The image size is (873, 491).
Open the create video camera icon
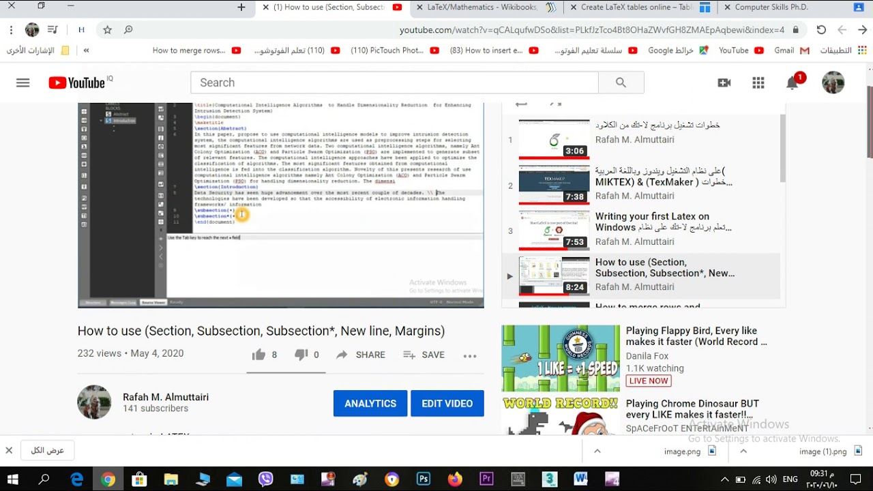(x=724, y=83)
